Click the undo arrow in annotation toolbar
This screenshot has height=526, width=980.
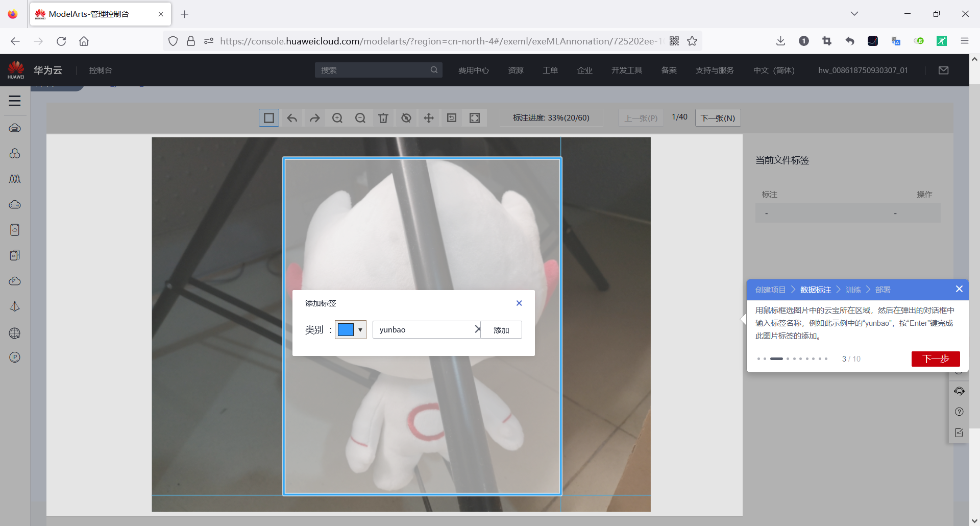pyautogui.click(x=292, y=118)
